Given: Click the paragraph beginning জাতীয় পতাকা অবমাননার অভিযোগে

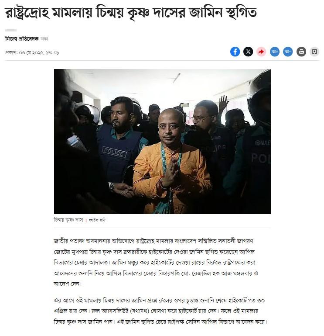Looking at the screenshot, I should (x=156, y=263).
